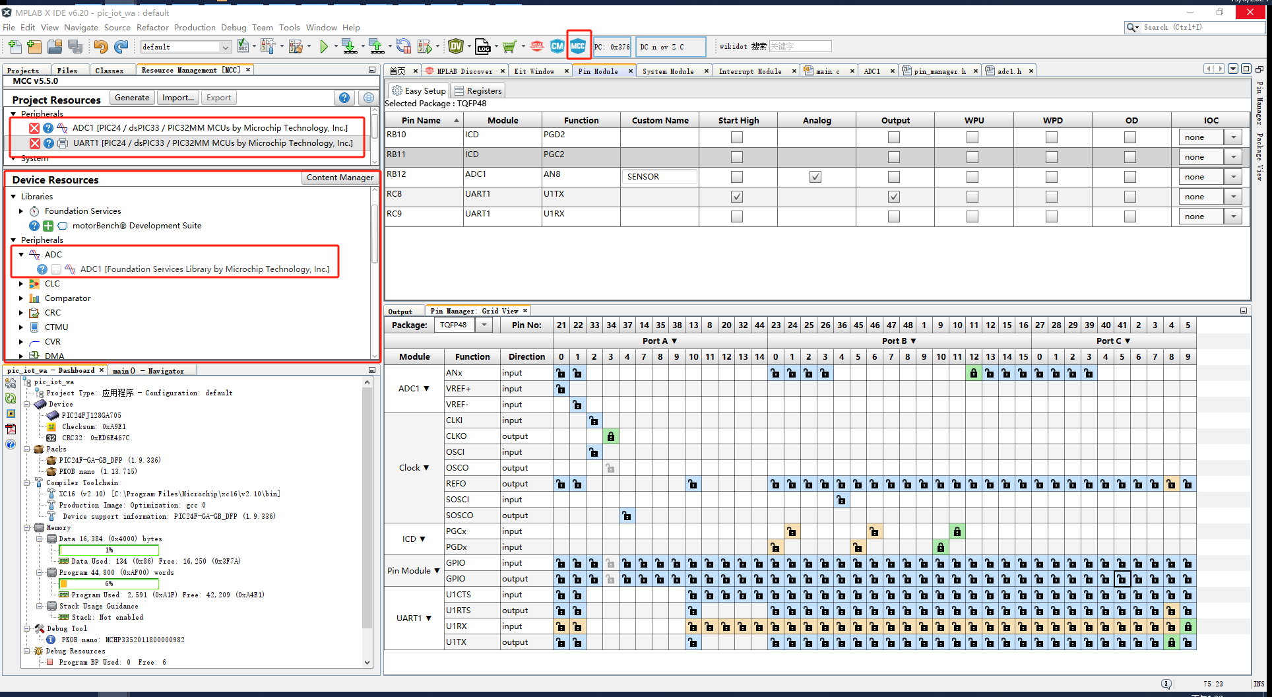Click the Import... button
The height and width of the screenshot is (697, 1272).
pyautogui.click(x=178, y=98)
